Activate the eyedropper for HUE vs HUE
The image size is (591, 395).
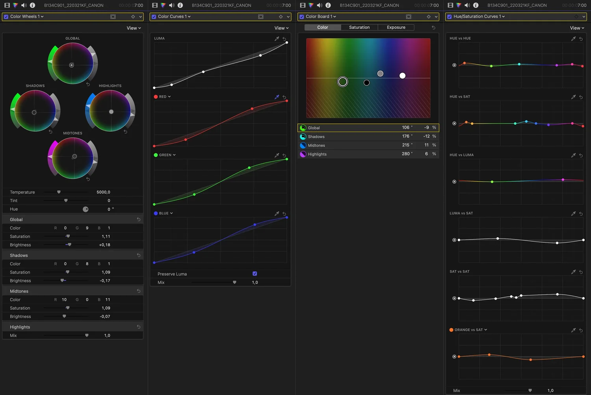coord(573,38)
